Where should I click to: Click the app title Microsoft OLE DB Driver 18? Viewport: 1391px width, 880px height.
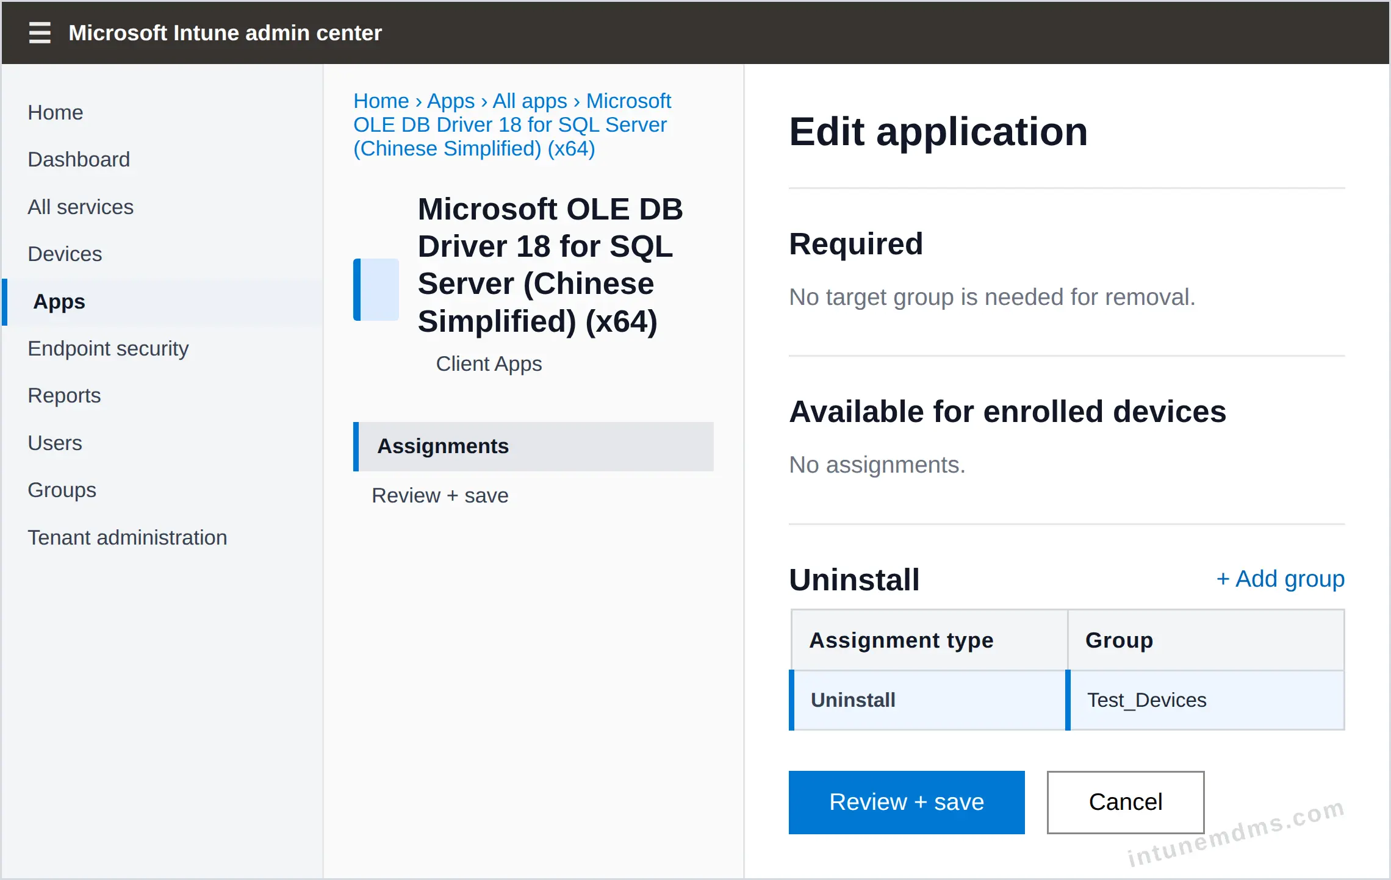click(550, 265)
